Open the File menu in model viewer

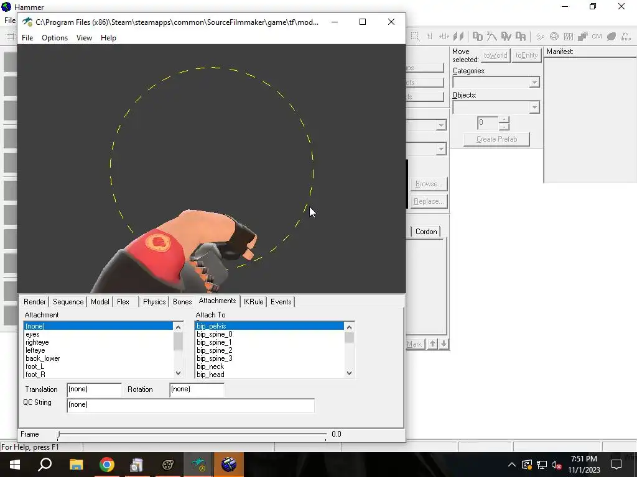(x=27, y=38)
